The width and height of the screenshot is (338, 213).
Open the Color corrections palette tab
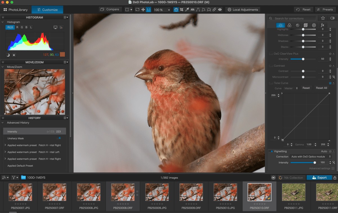click(x=289, y=25)
